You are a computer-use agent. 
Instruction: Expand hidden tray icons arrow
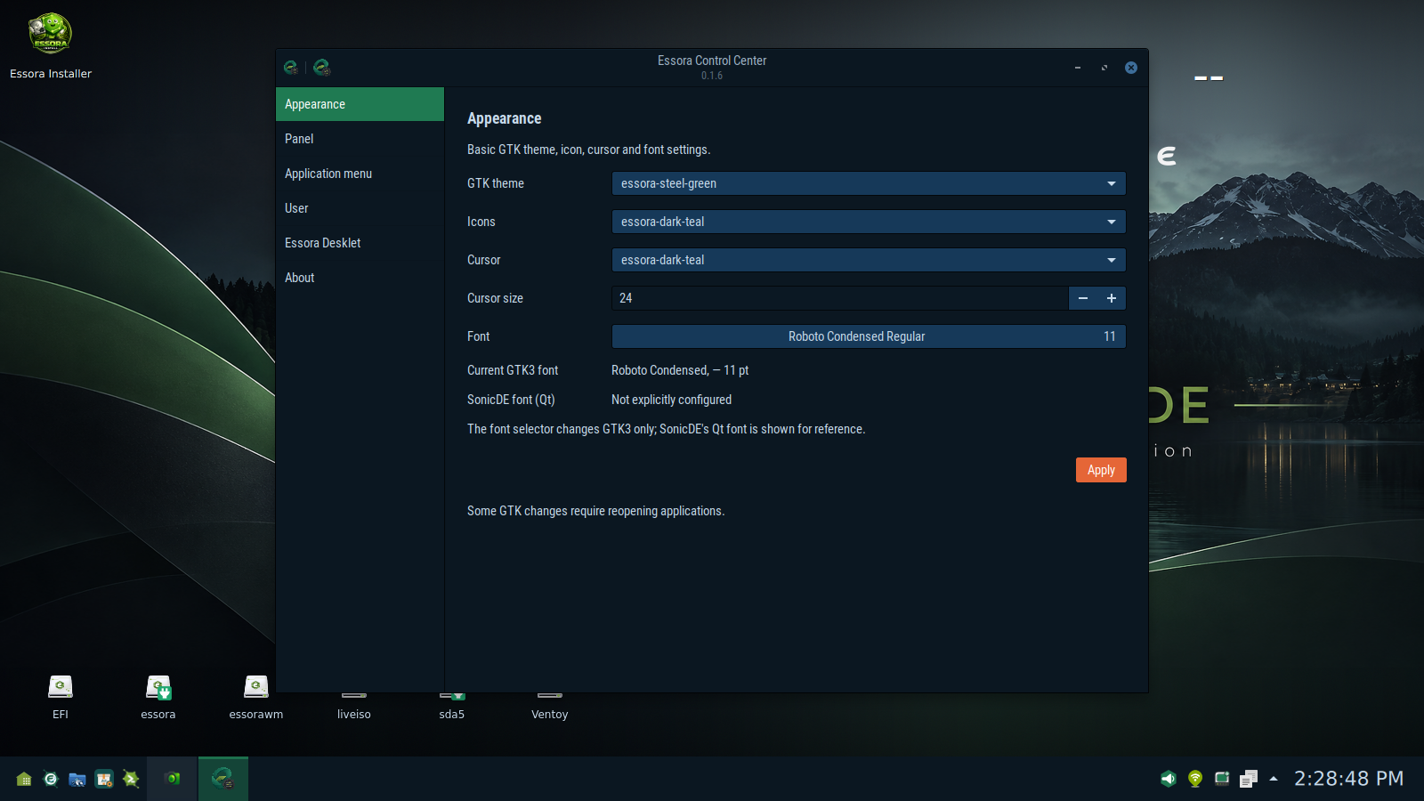[x=1274, y=779]
